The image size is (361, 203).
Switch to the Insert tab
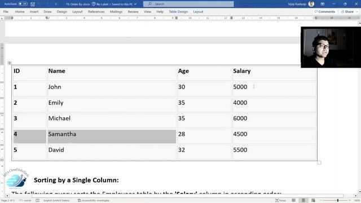[34, 11]
